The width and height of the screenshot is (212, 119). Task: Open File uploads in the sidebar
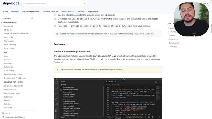[x=9, y=41]
